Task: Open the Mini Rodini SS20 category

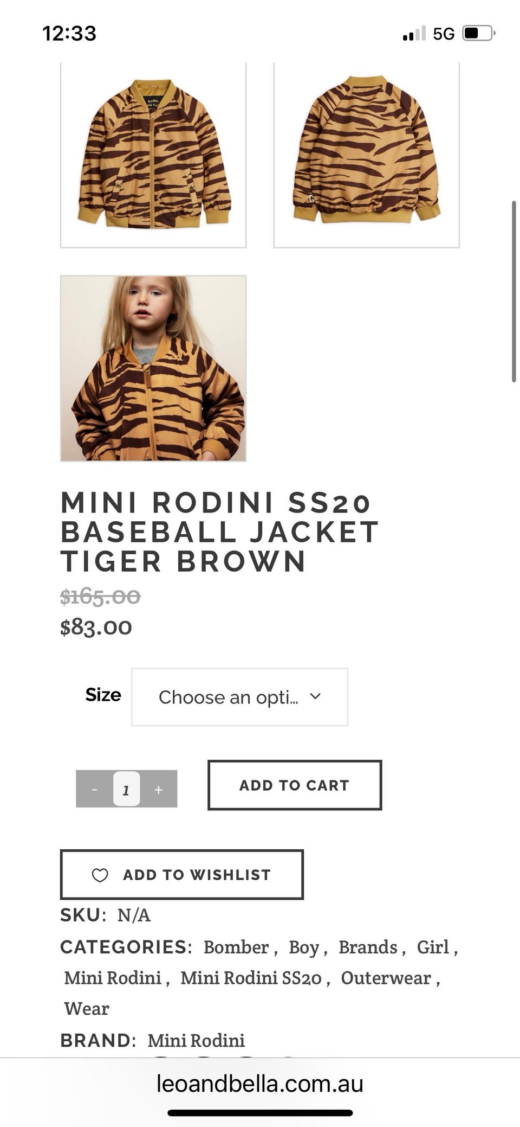Action: click(x=251, y=978)
